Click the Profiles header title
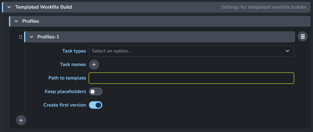The image size is (313, 132). click(31, 21)
